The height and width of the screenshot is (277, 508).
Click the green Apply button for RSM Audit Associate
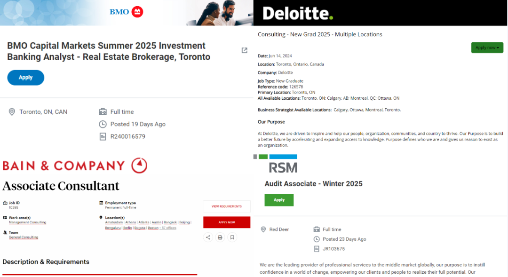279,200
